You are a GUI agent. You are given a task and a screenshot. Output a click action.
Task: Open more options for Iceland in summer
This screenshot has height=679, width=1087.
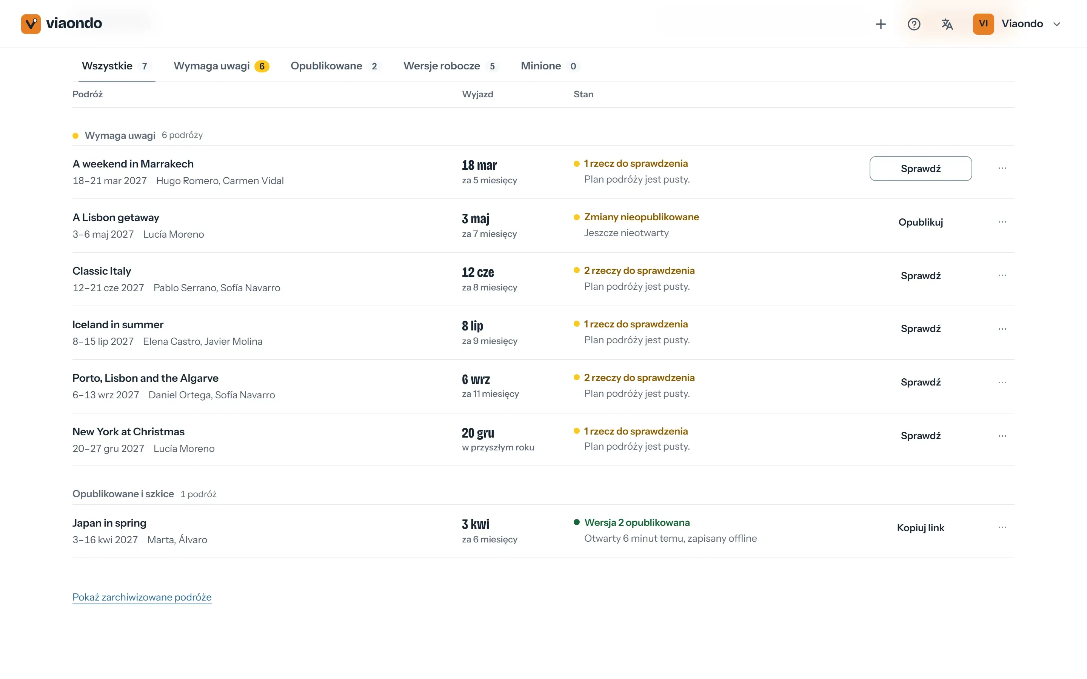click(1002, 329)
